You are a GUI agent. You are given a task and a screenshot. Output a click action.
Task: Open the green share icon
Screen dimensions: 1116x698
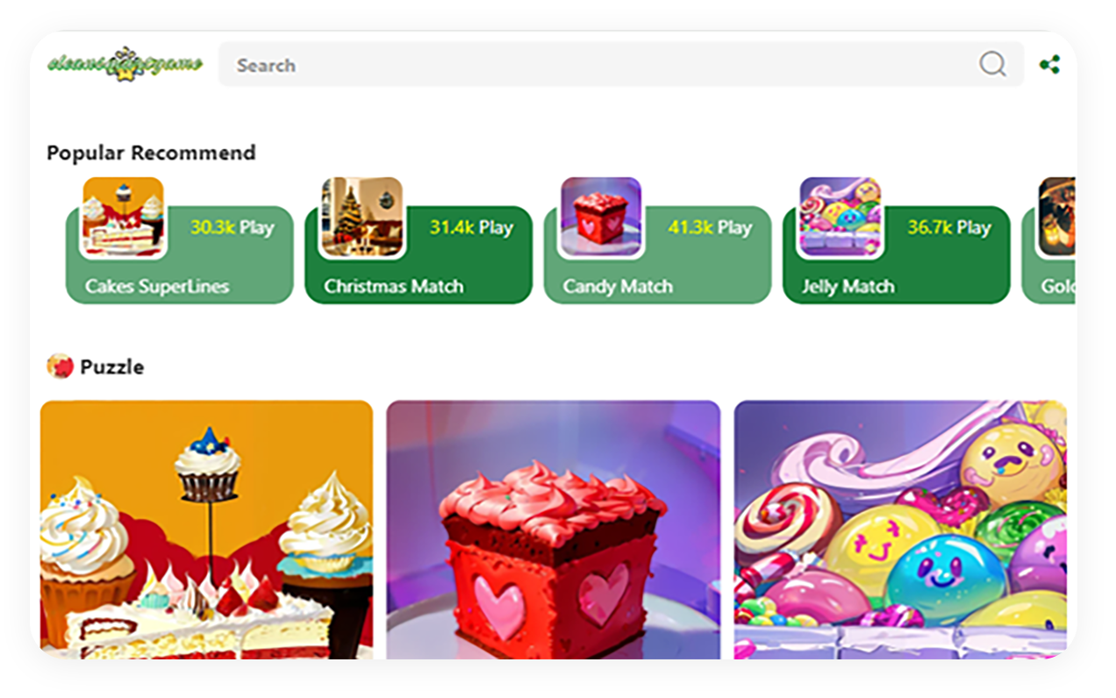click(1049, 64)
